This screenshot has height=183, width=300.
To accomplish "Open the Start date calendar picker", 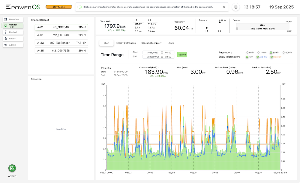I will pyautogui.click(x=162, y=52).
